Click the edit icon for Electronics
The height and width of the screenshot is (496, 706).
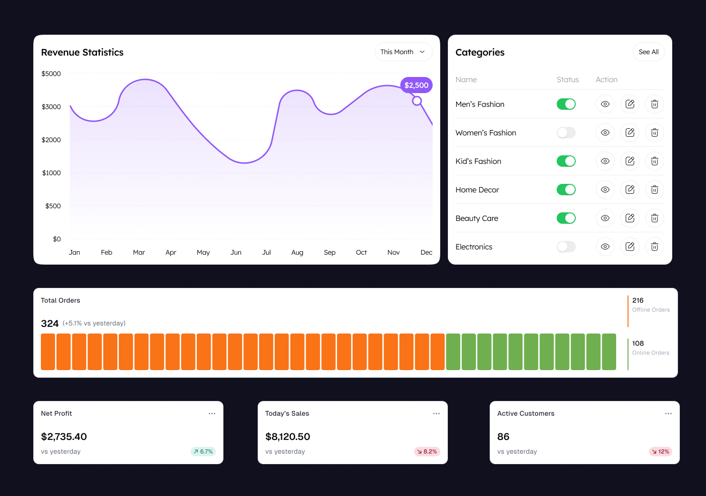tap(629, 247)
